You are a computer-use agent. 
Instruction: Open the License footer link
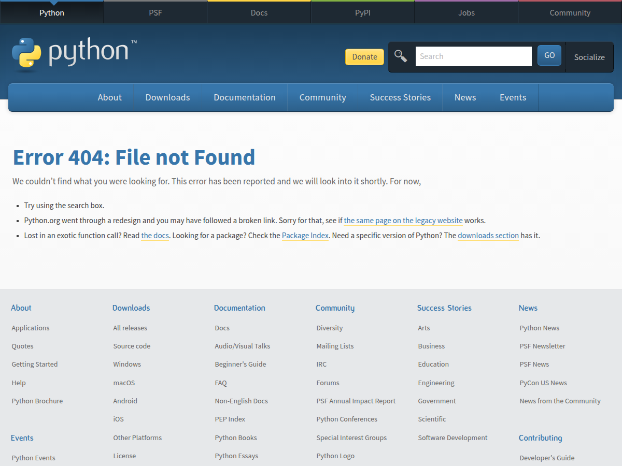click(124, 456)
